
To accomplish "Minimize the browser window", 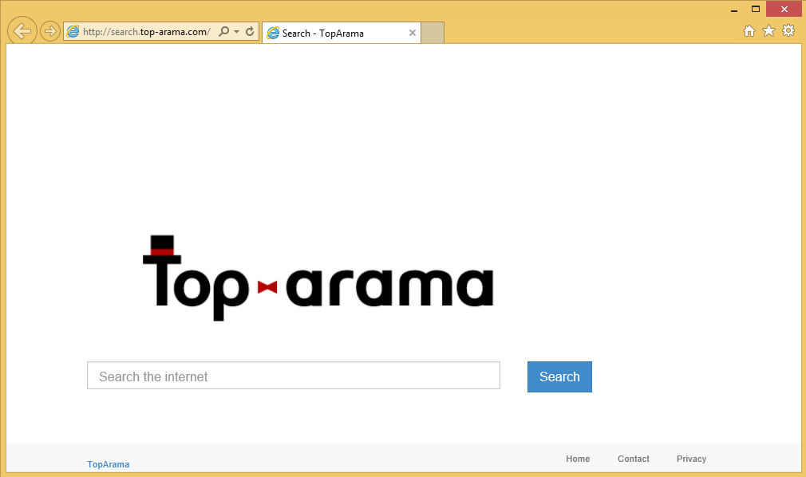I will 734,10.
